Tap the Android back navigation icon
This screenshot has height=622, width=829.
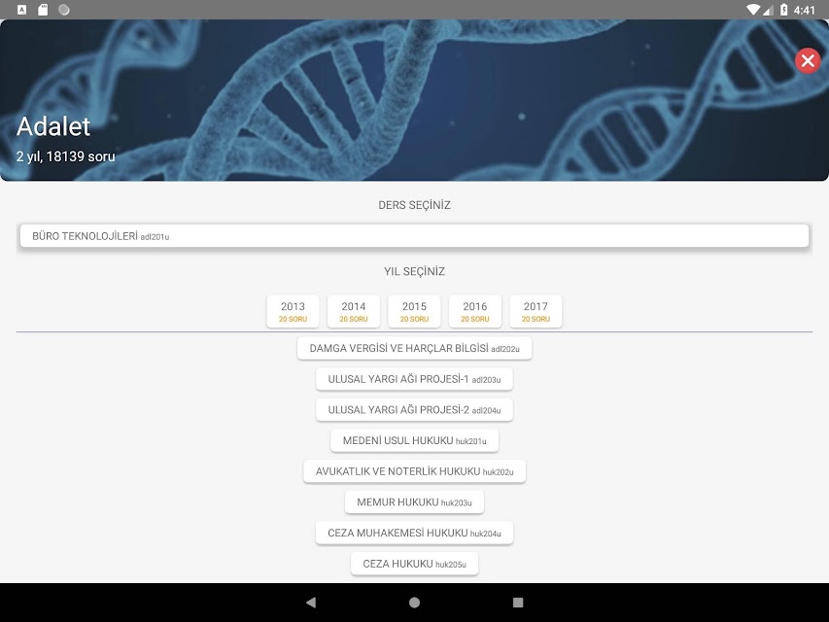[311, 602]
